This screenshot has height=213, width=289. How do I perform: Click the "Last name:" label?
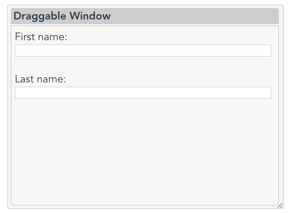coord(40,79)
